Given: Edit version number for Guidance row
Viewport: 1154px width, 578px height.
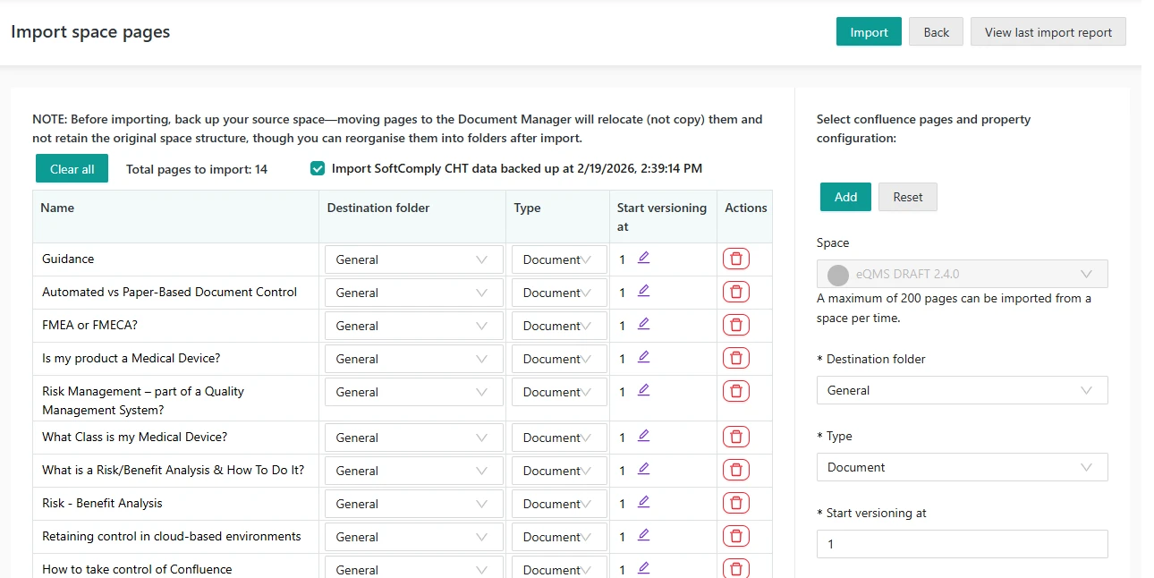Looking at the screenshot, I should click(x=643, y=258).
